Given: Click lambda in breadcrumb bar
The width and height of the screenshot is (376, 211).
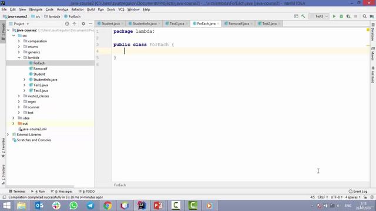Looking at the screenshot, I should click(x=52, y=16).
